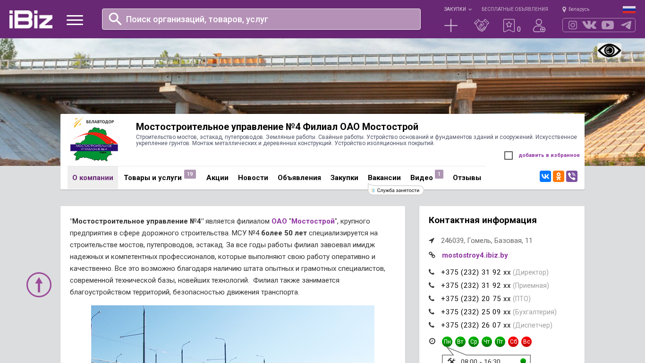The image size is (645, 363).
Task: Open iBiz Telegram channel
Action: point(626,25)
